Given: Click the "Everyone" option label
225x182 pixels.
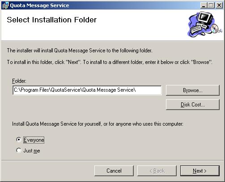Looking at the screenshot, I should [34, 140].
